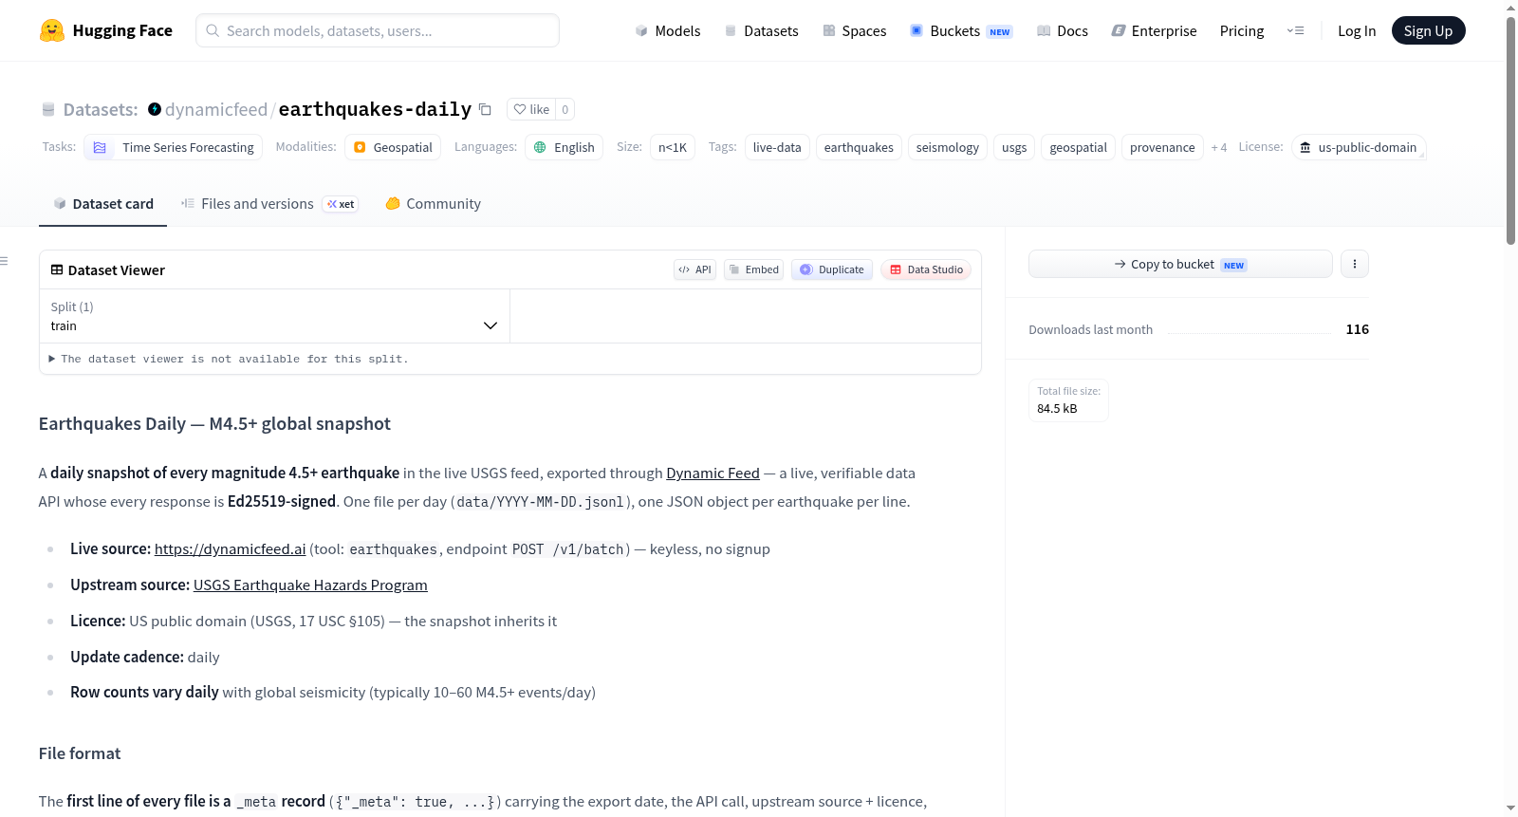This screenshot has width=1518, height=817.
Task: Open the dynamicfeed author link
Action: [216, 109]
